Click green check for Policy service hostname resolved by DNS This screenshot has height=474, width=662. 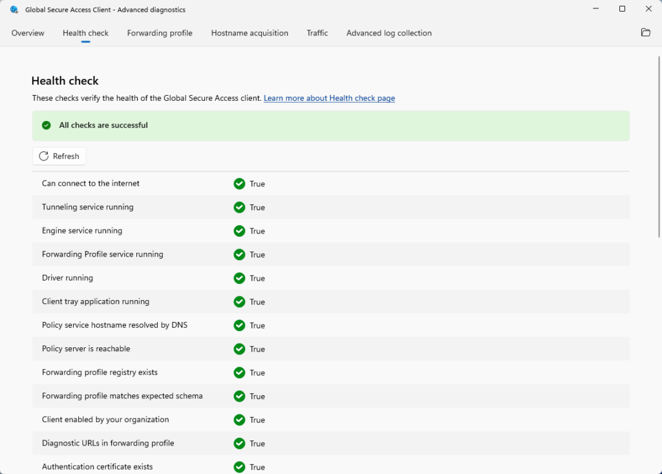pos(239,326)
